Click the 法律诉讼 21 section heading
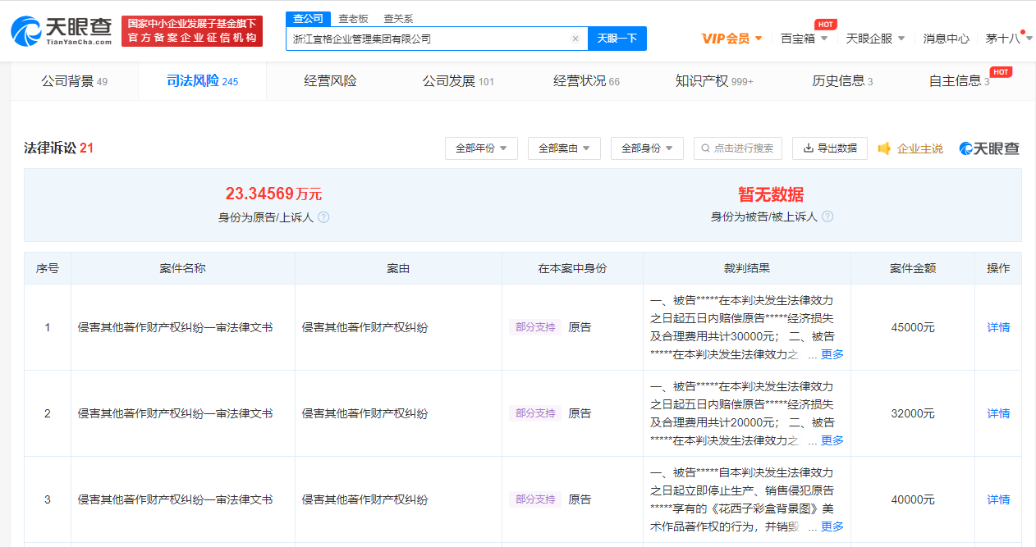 tap(58, 148)
